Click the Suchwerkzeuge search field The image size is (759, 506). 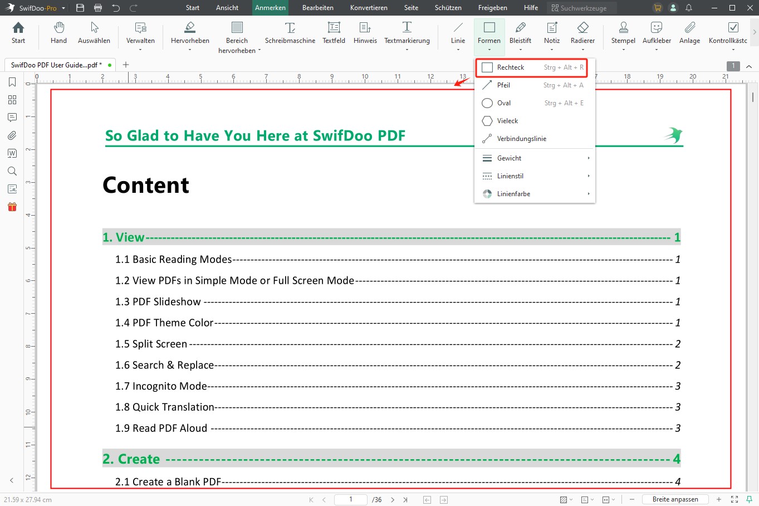click(x=581, y=8)
